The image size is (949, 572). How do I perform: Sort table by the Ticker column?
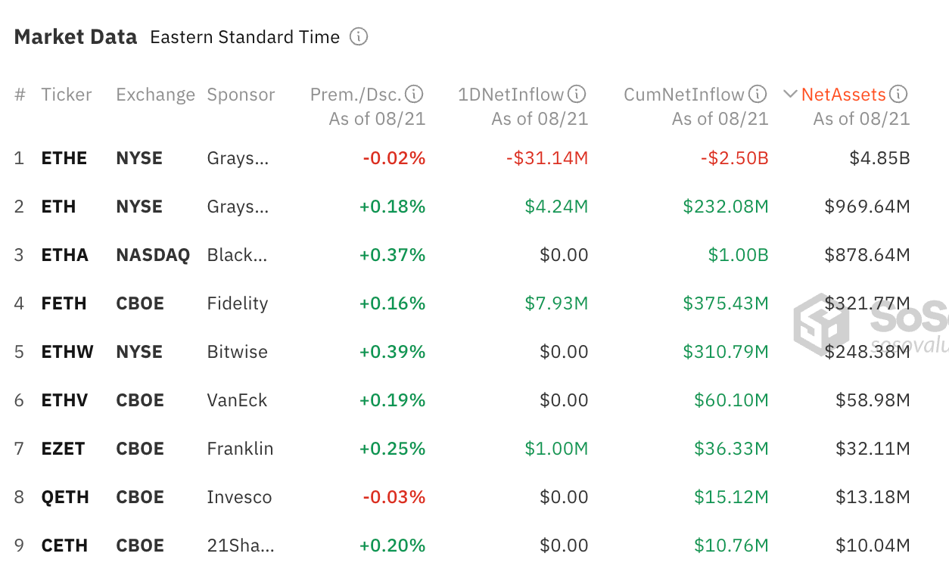(66, 95)
